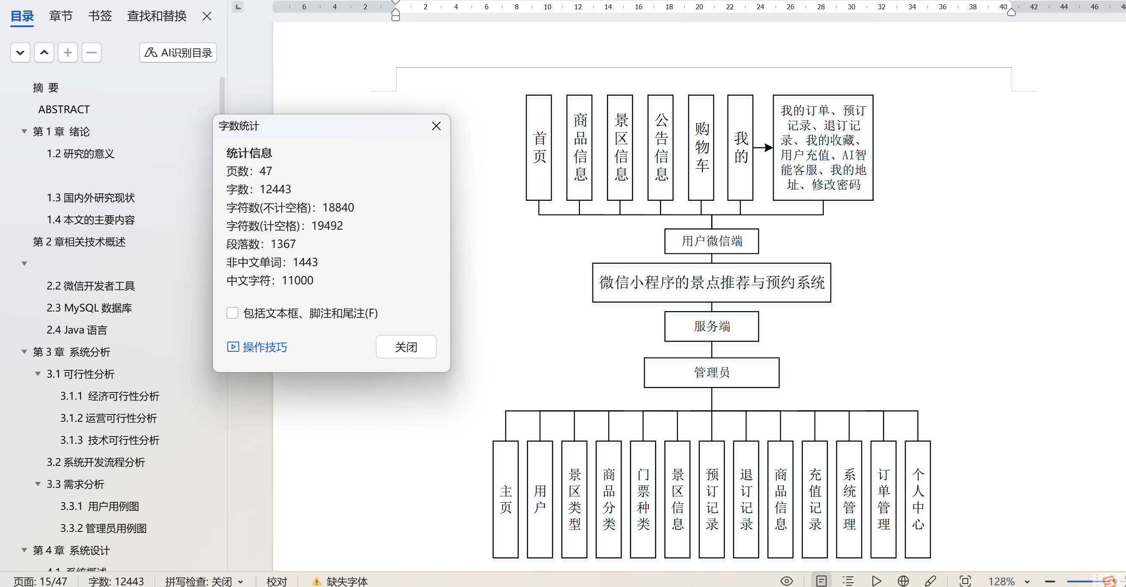Click the plus promote-level button
The width and height of the screenshot is (1126, 587).
(x=68, y=53)
